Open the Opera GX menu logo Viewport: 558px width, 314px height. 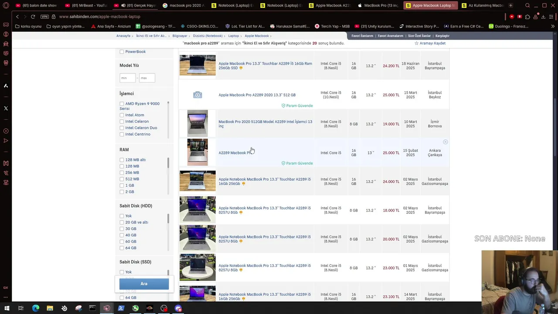point(6,6)
